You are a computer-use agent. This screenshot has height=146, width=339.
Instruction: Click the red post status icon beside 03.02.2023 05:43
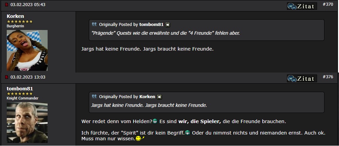[6, 5]
